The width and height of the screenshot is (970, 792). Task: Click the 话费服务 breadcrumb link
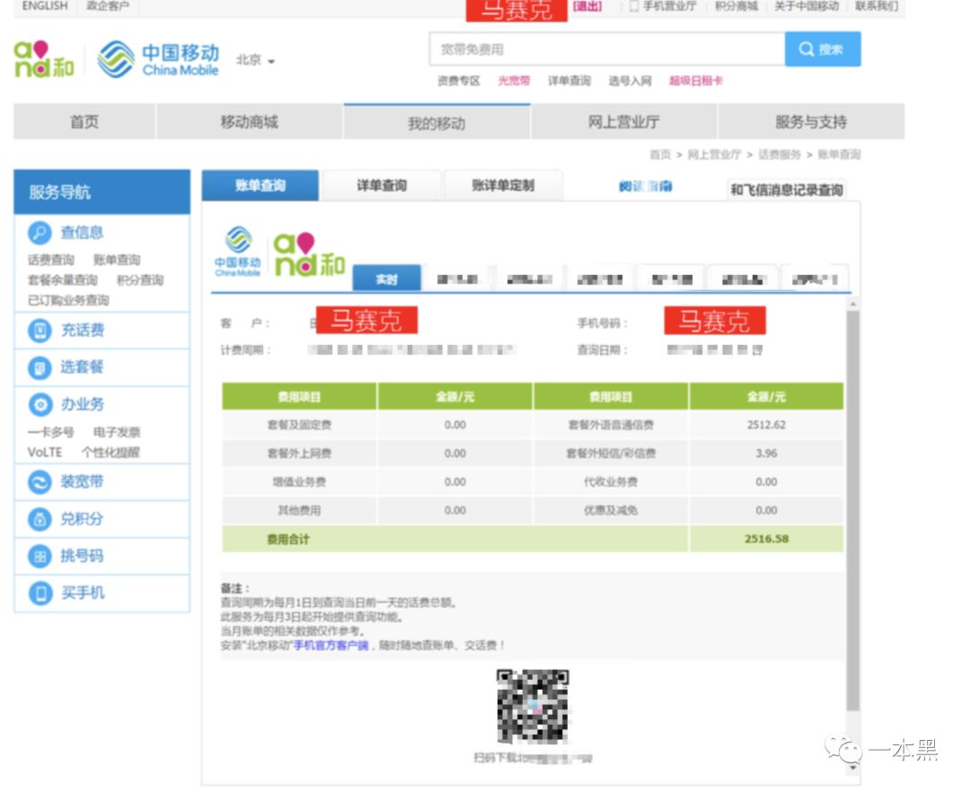click(780, 154)
